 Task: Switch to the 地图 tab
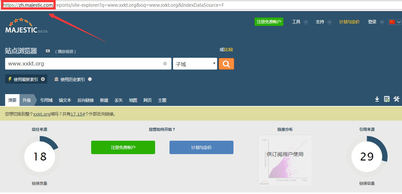133,100
